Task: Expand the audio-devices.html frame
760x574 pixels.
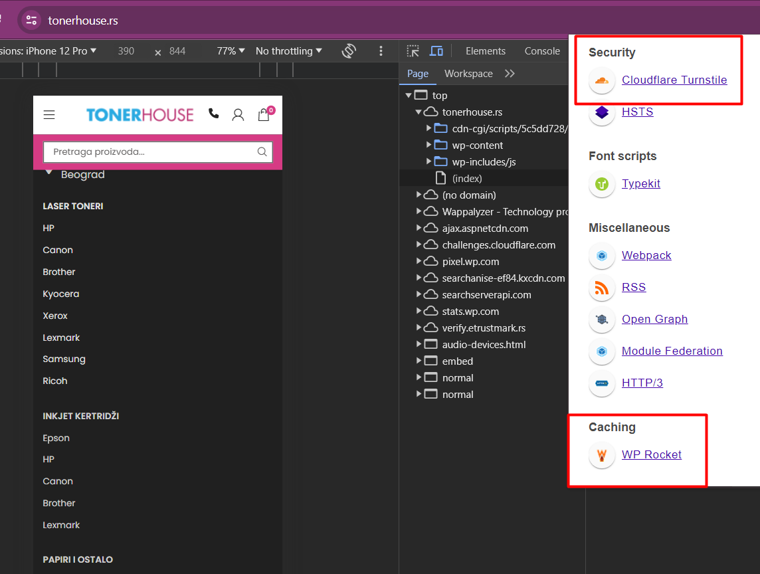Action: click(419, 345)
